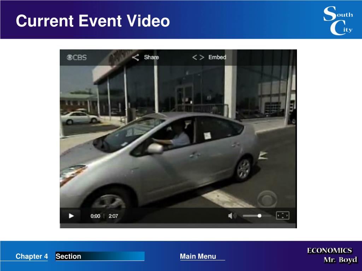
Task: Click the South City logo
Action: [x=338, y=21]
